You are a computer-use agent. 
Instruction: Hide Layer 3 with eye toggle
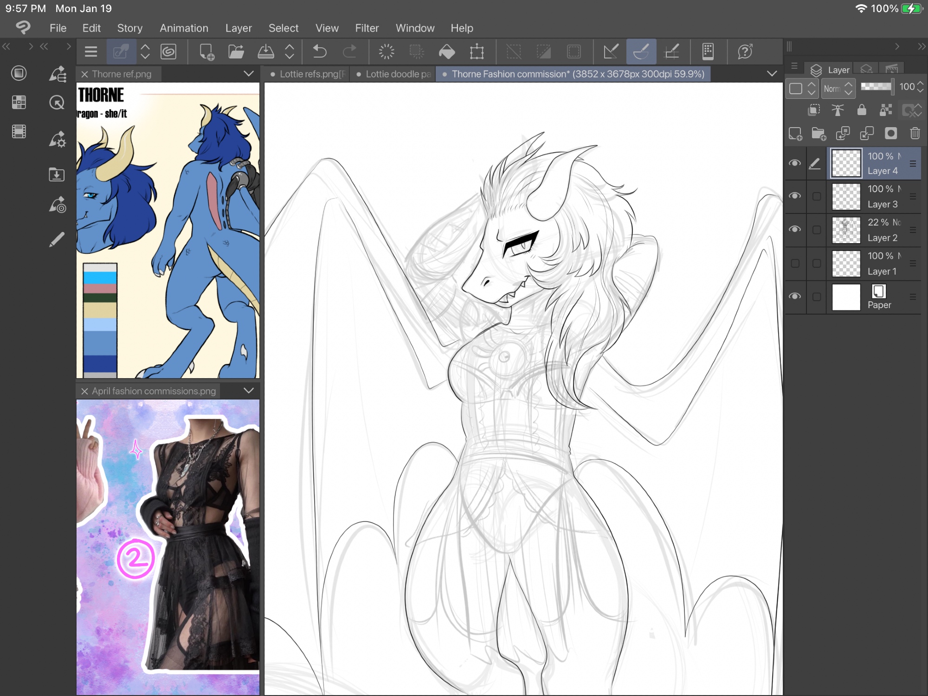coord(795,196)
